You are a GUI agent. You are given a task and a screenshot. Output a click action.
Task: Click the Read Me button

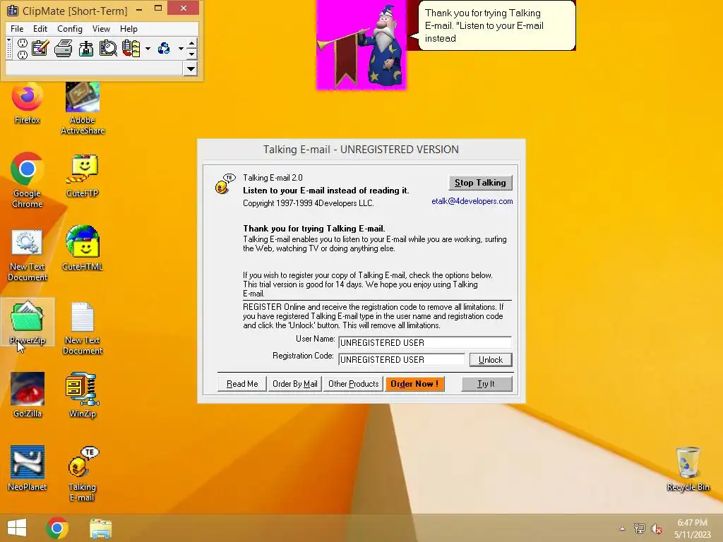[x=242, y=384]
